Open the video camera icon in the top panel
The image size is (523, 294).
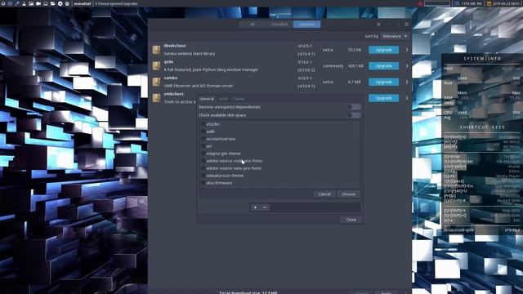(38, 3)
